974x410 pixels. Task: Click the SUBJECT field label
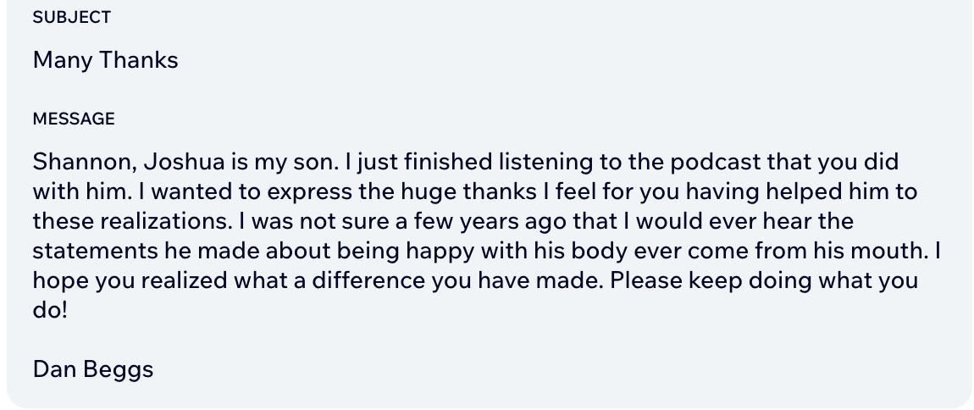coord(71,18)
